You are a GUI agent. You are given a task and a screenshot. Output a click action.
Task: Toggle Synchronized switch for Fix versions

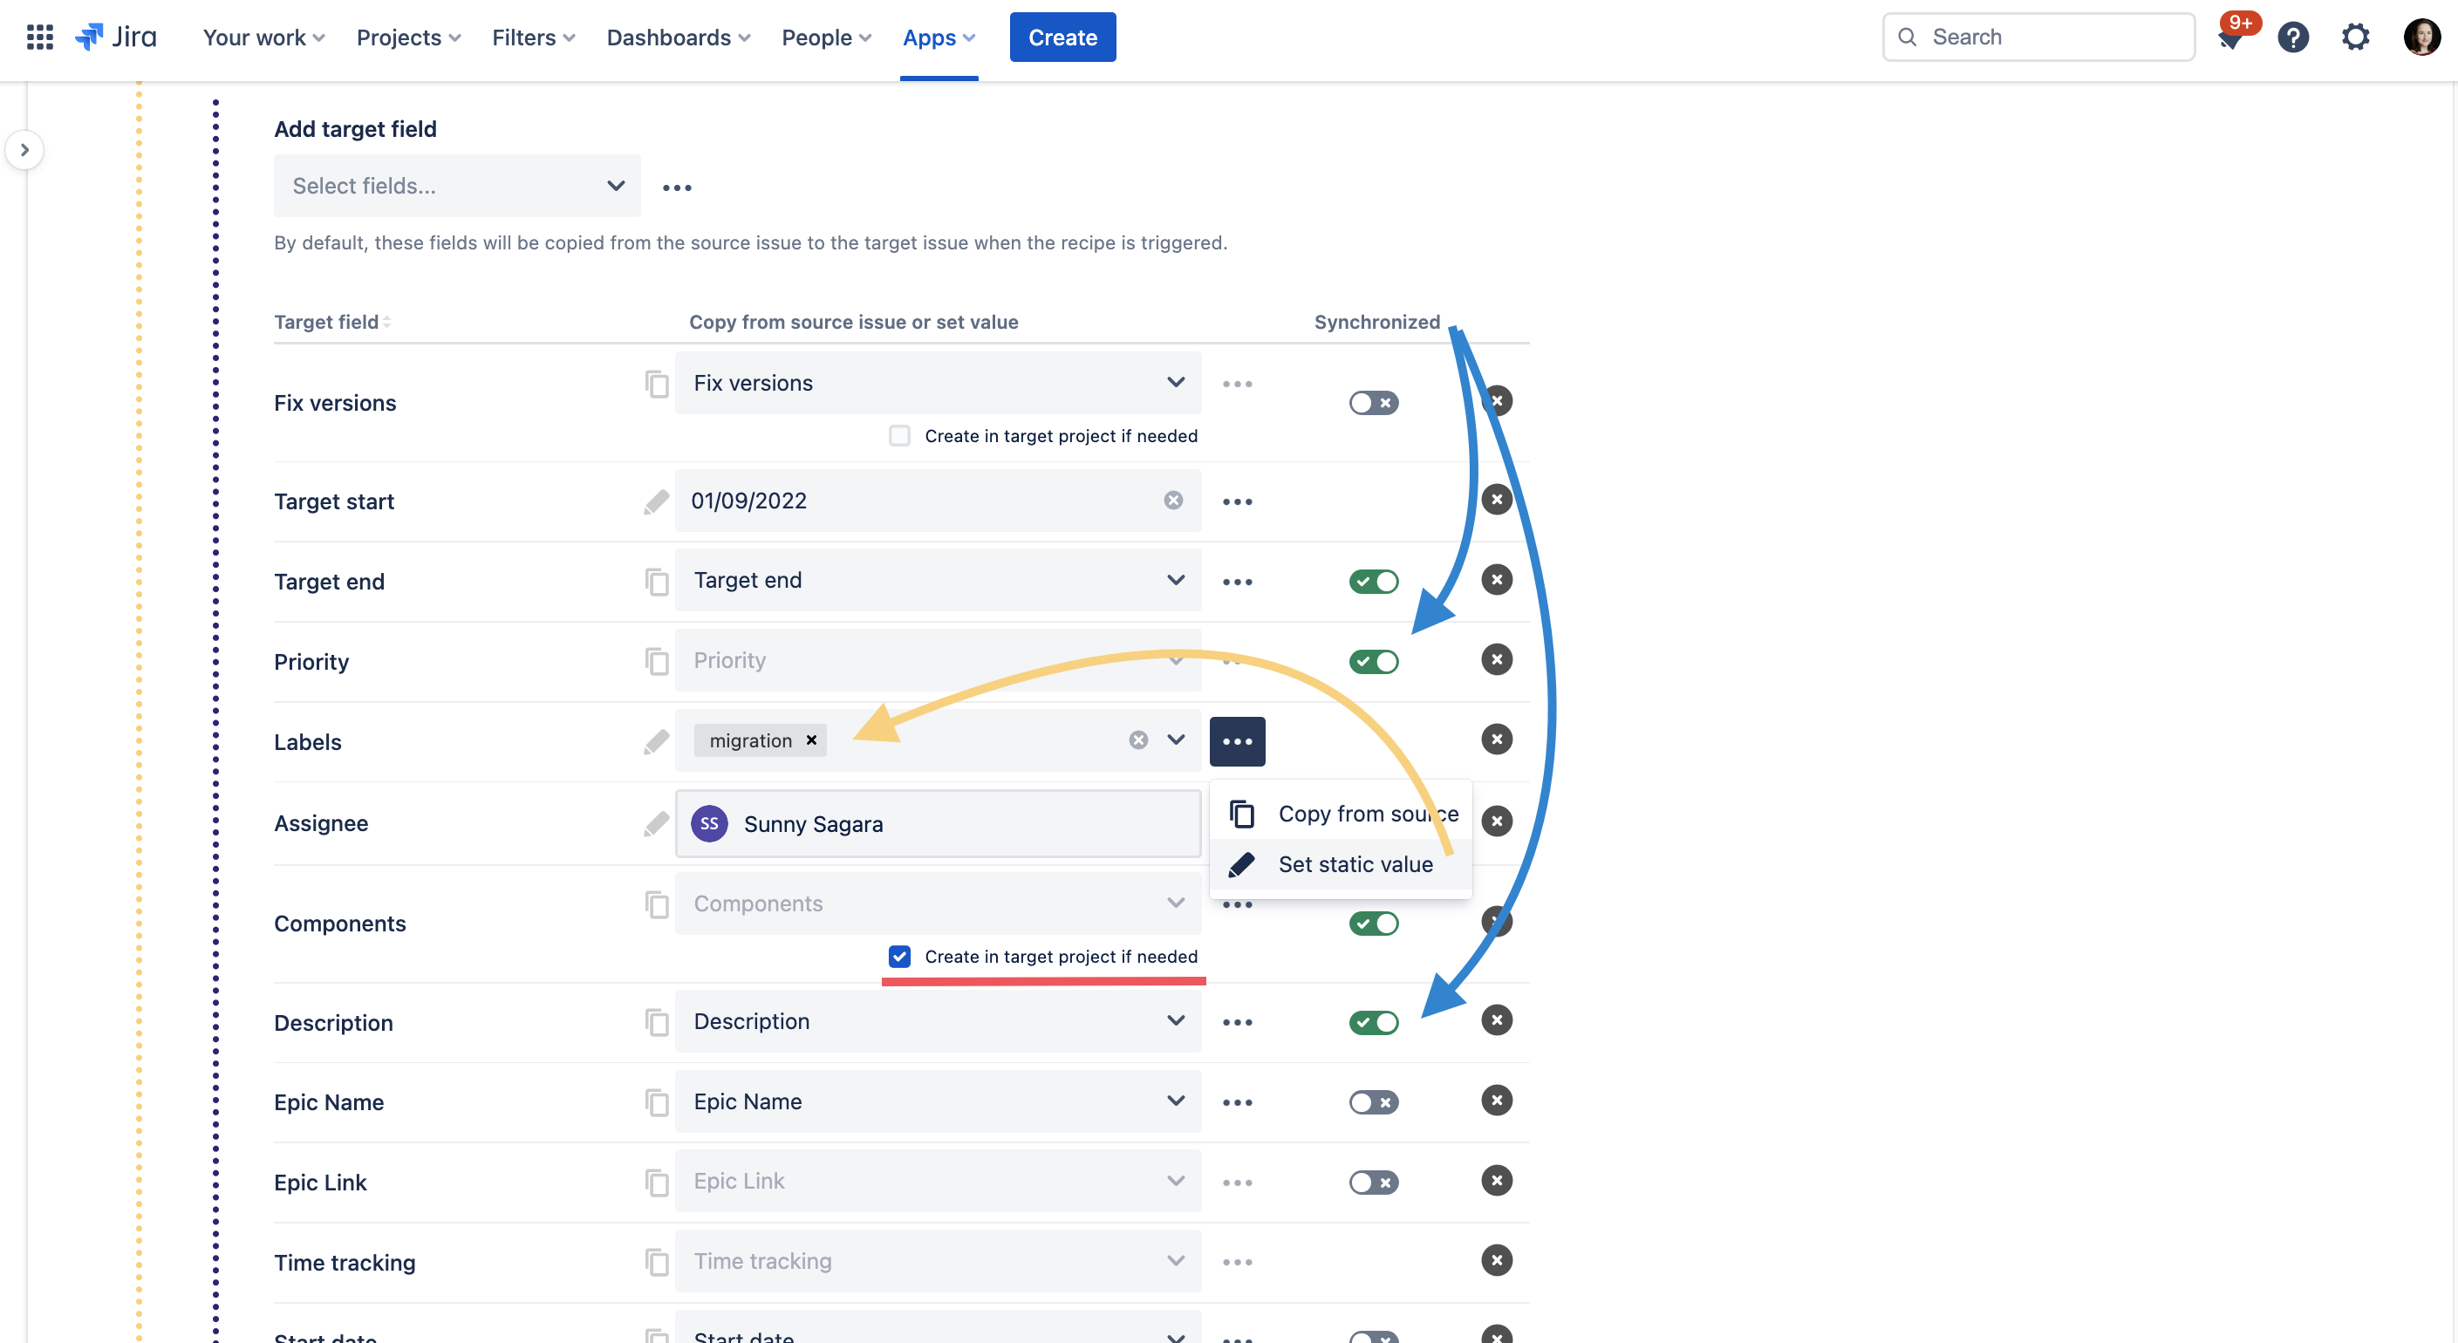[1373, 403]
